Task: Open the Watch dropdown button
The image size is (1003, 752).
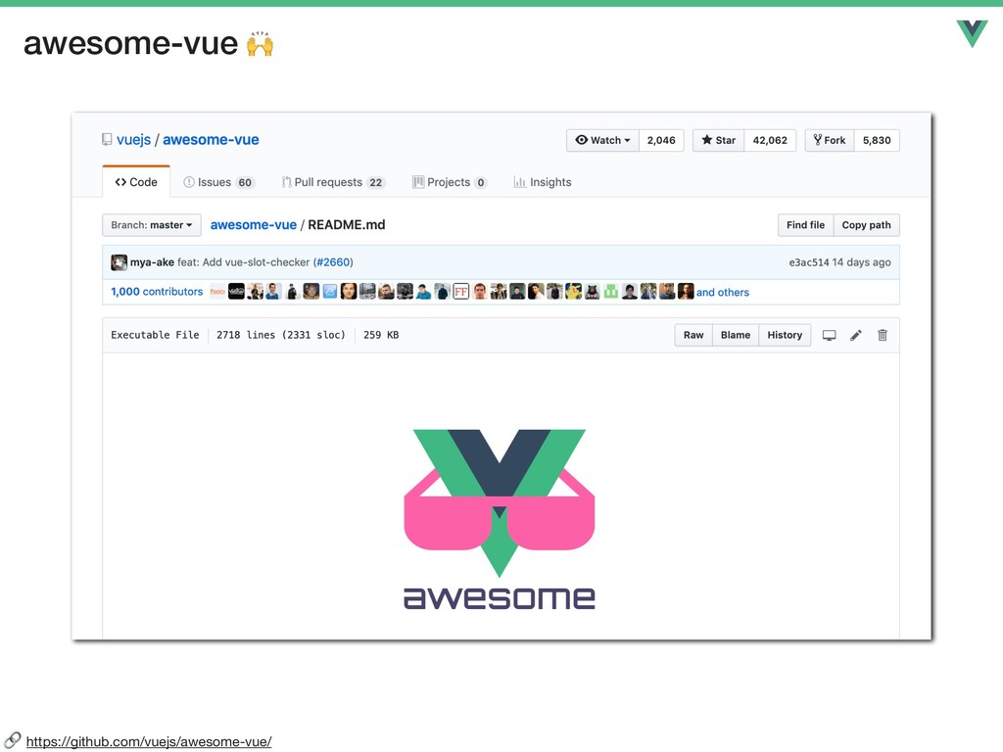Action: point(602,140)
